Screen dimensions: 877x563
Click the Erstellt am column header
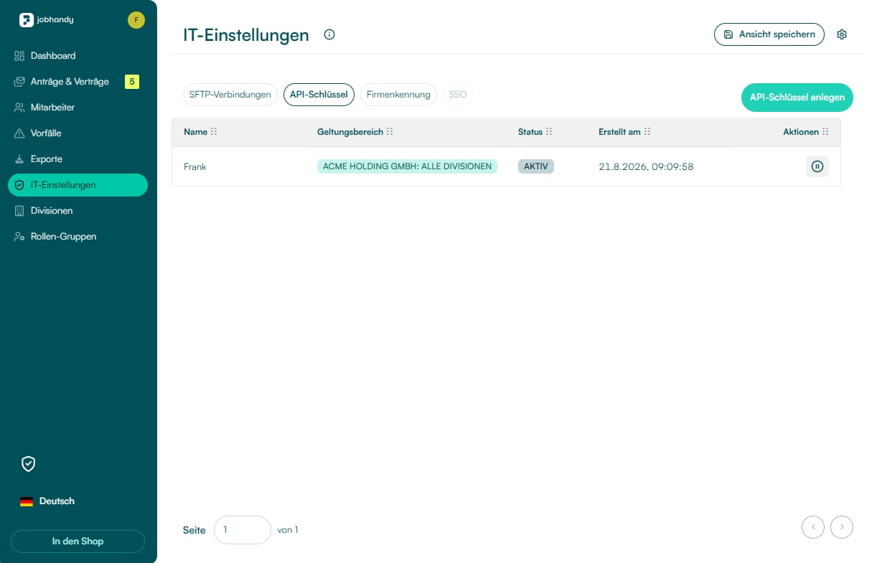point(619,132)
